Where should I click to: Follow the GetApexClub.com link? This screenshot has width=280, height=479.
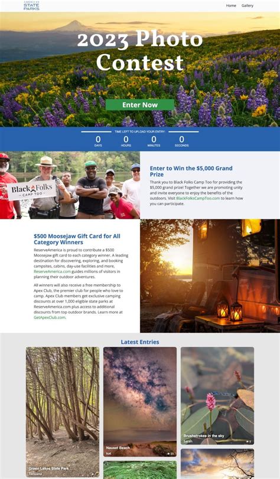[x=50, y=317]
